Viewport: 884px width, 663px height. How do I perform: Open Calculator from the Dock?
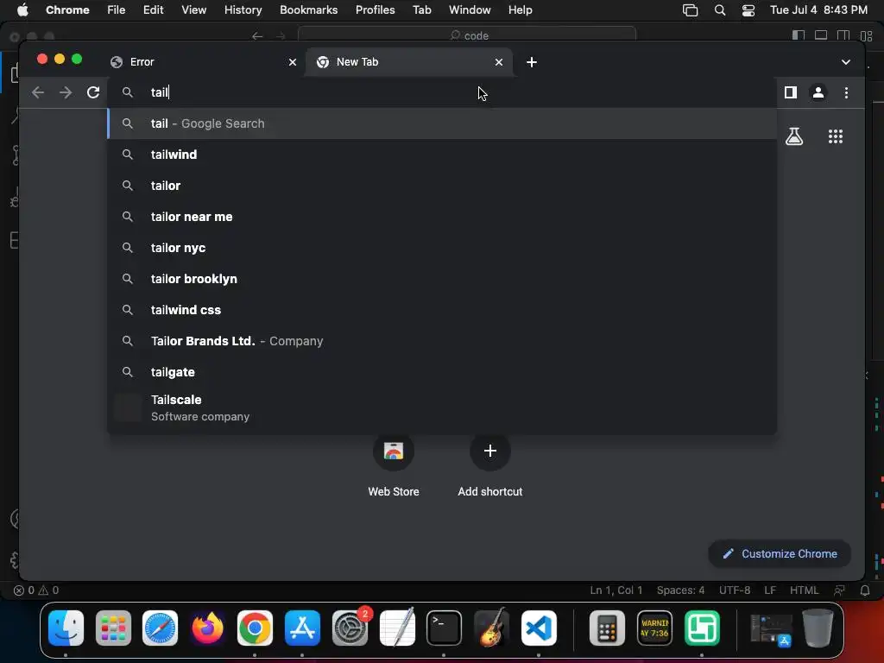607,628
